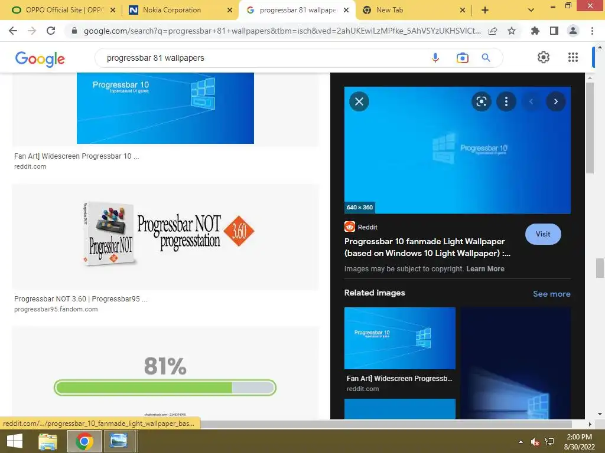This screenshot has width=605, height=453.
Task: Click the Visit button
Action: (543, 234)
